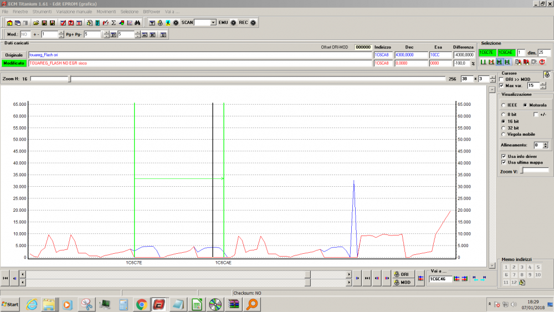The height and width of the screenshot is (312, 554).
Task: Uncheck Usa info driver checkbox
Action: click(x=503, y=156)
